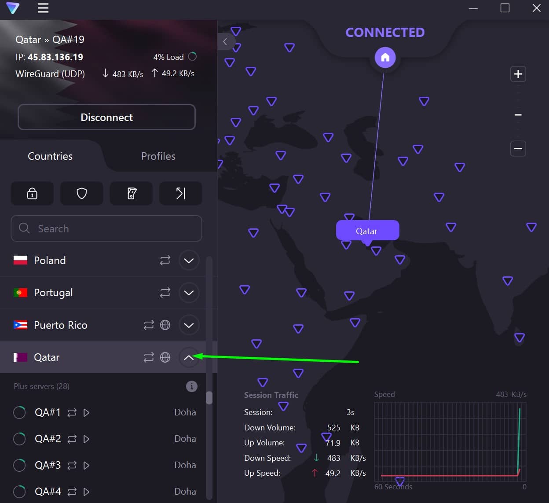Click the Session Traffic heading
Viewport: 549px width, 503px height.
[271, 395]
